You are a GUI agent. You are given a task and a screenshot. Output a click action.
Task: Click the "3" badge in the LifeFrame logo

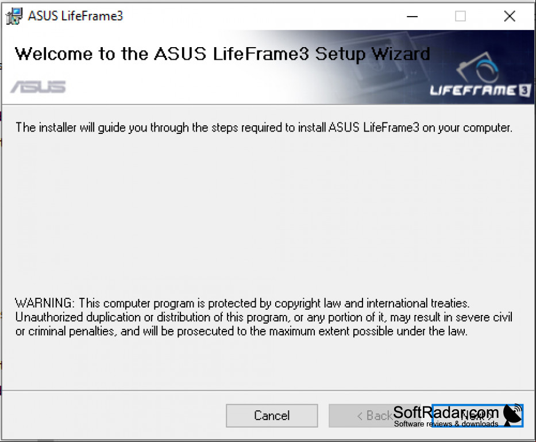coord(525,90)
